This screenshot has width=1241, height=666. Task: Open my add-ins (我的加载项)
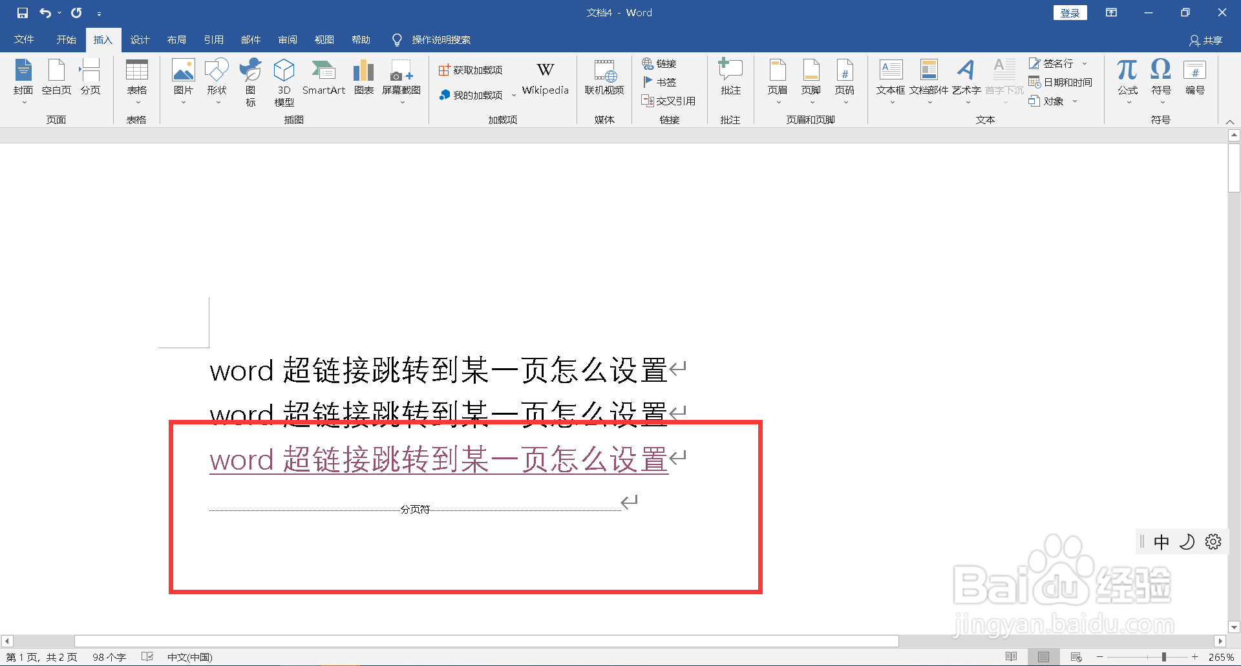[x=471, y=95]
